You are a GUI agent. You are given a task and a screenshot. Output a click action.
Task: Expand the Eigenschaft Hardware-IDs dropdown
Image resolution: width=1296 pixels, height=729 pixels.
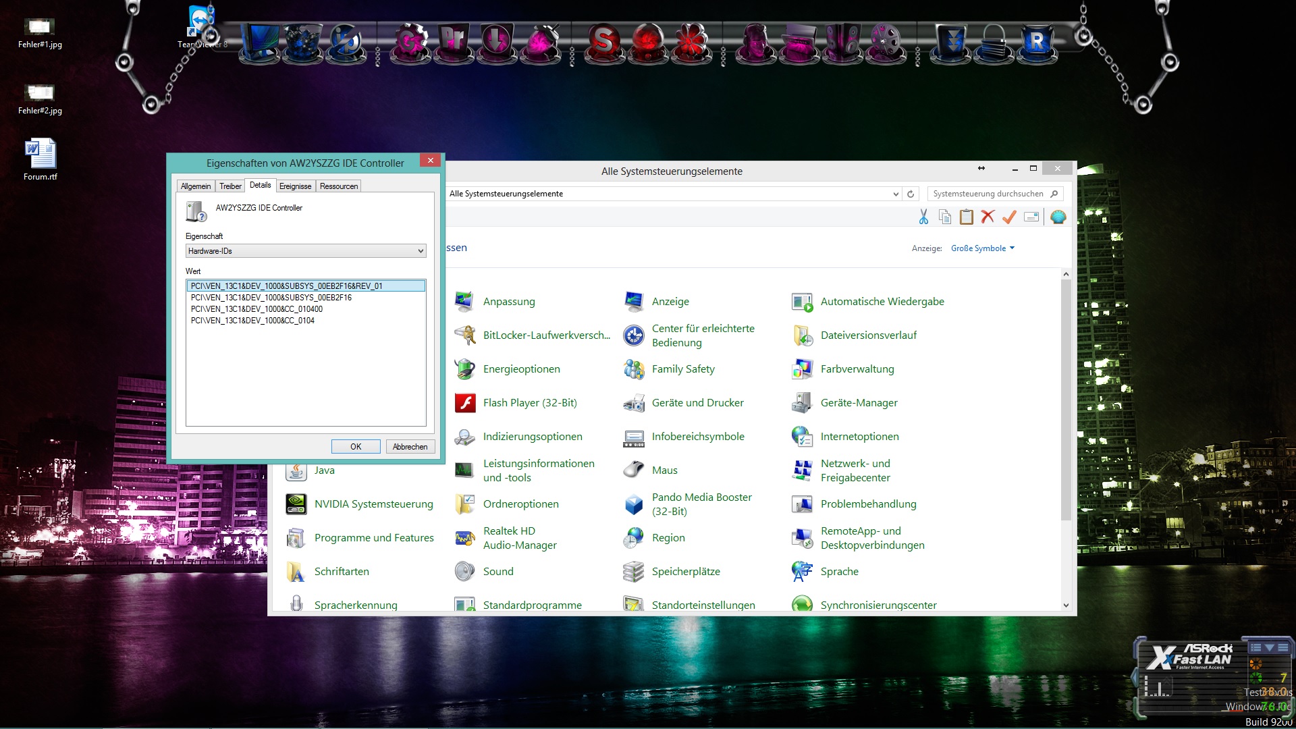[x=420, y=251]
